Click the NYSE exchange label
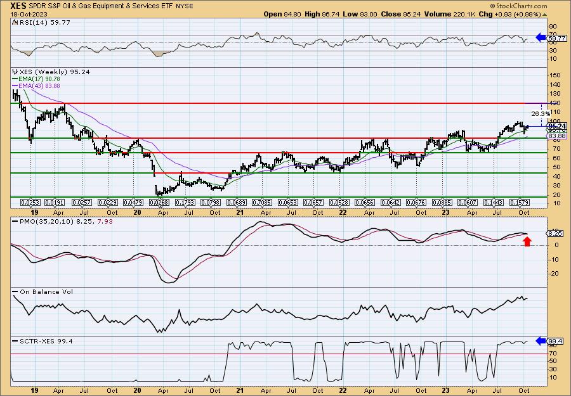The width and height of the screenshot is (571, 396). point(183,6)
